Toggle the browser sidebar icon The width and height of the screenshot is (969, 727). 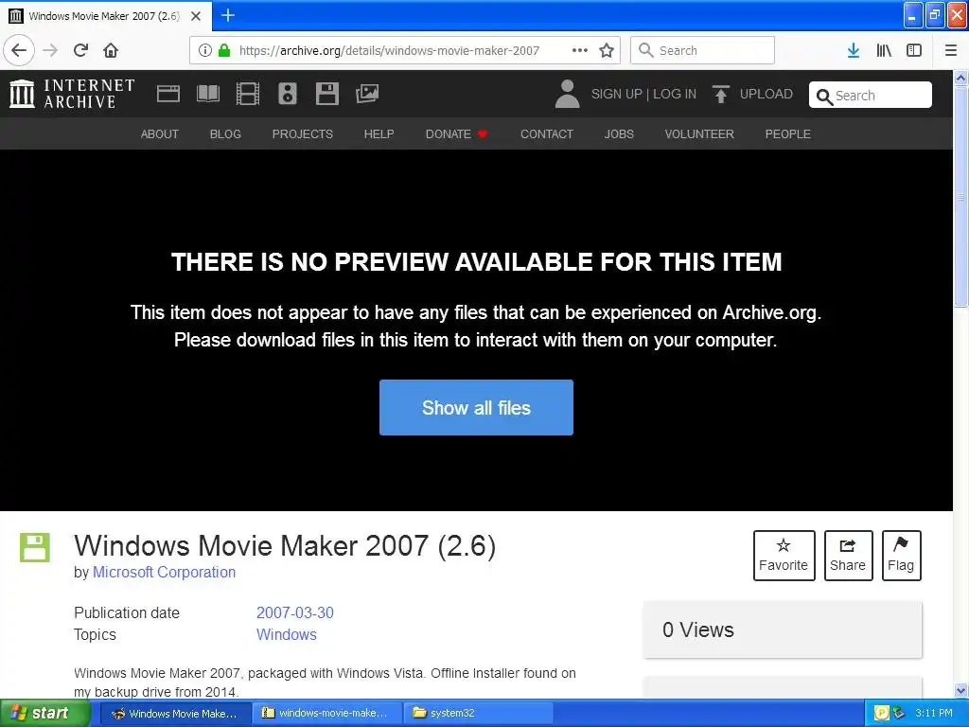click(x=914, y=50)
